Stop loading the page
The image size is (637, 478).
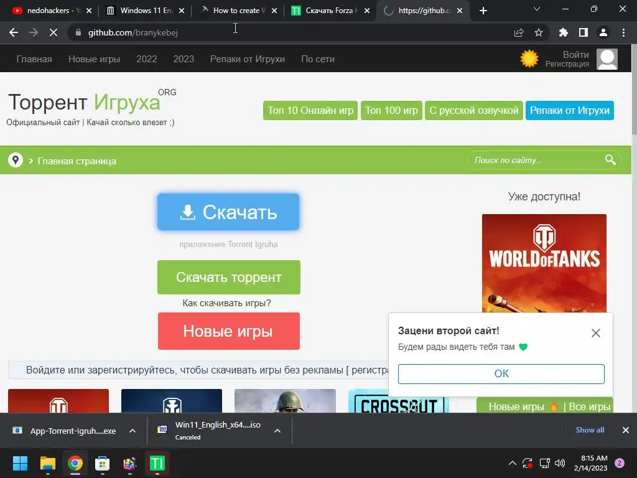click(53, 32)
